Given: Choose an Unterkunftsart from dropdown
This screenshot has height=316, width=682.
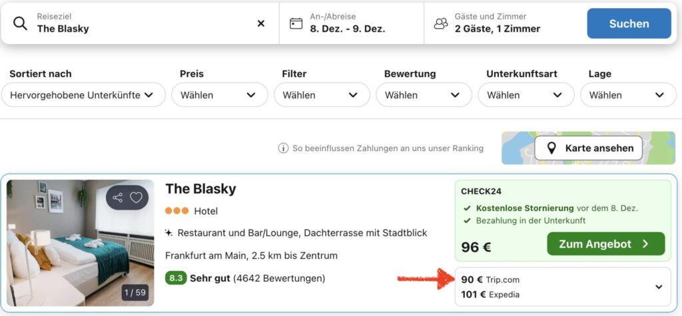Looking at the screenshot, I should [525, 95].
